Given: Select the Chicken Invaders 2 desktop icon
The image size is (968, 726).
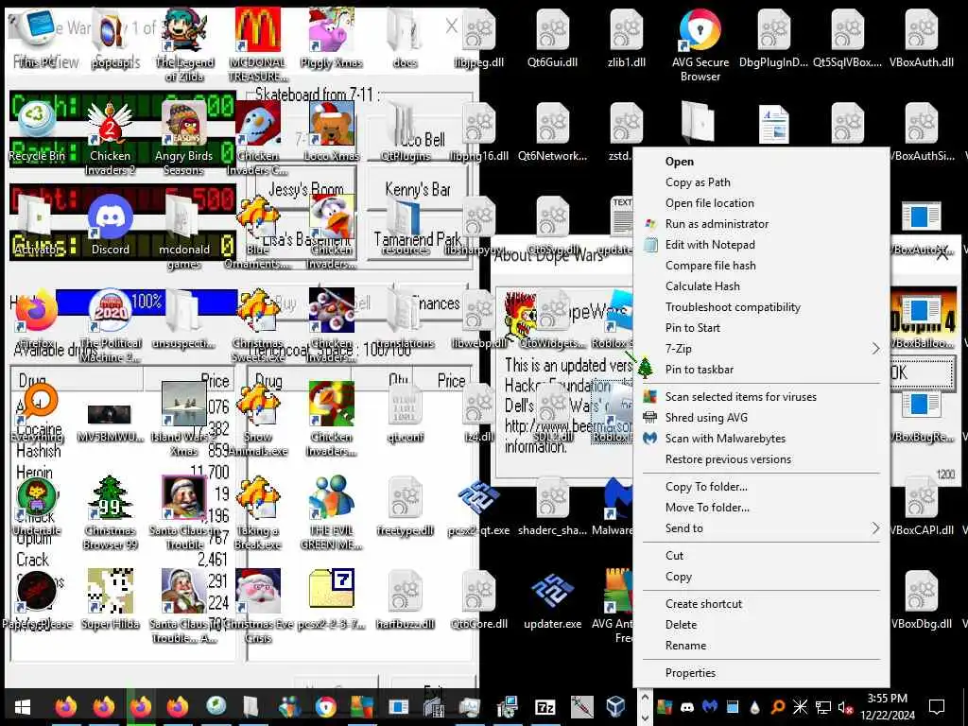Looking at the screenshot, I should [110, 138].
